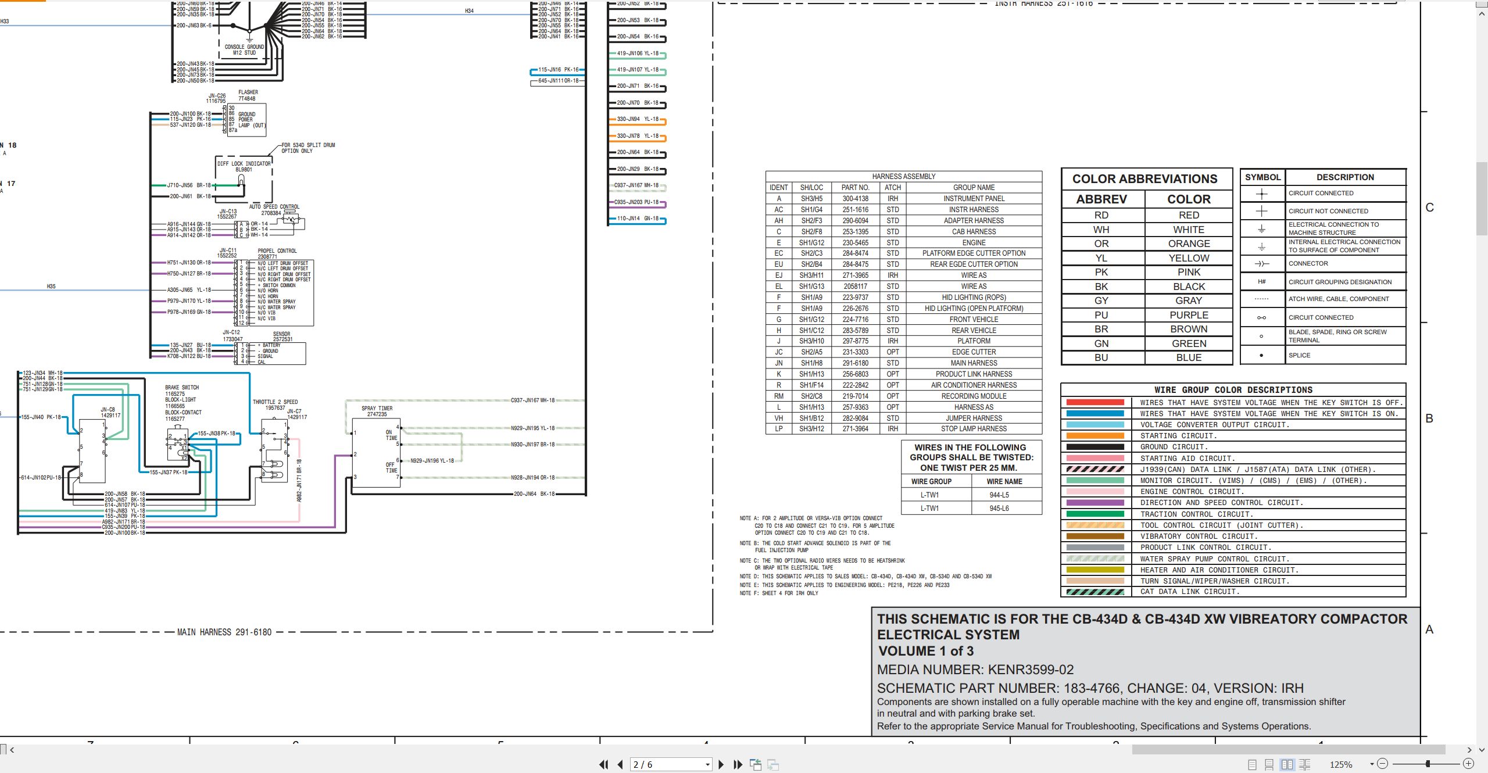This screenshot has height=773, width=1488.
Task: Click the BU abbreviation cell
Action: click(1101, 358)
